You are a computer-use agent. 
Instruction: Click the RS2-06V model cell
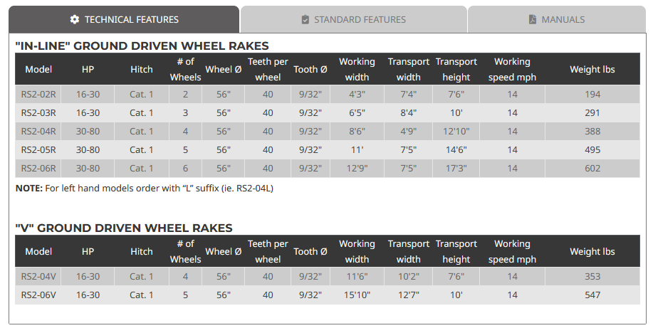(38, 295)
